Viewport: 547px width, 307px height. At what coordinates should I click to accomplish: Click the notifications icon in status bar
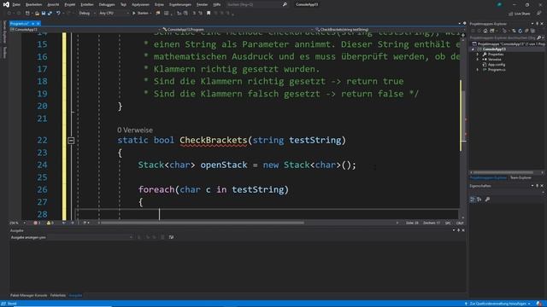[539, 304]
